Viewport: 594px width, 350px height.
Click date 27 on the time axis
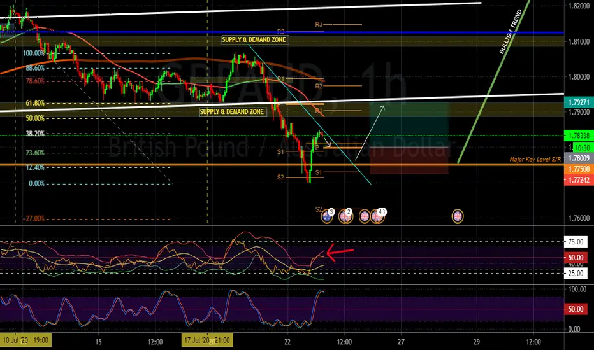pyautogui.click(x=401, y=342)
